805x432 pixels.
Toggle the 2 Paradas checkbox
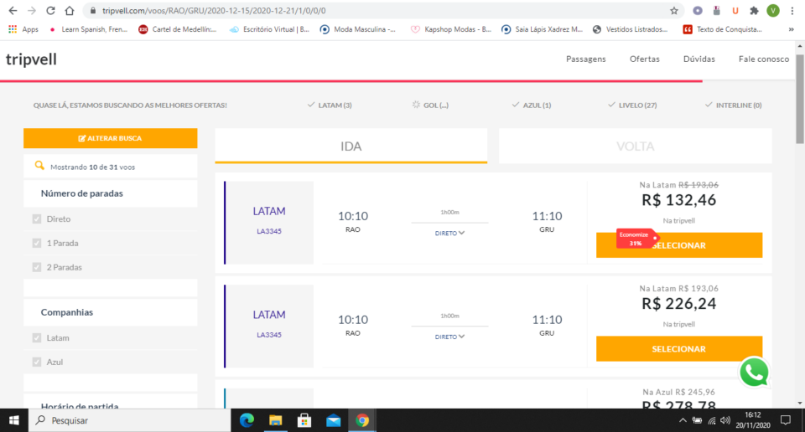[37, 267]
